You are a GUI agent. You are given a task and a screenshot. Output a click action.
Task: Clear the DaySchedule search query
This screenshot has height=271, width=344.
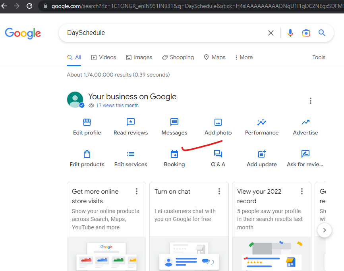[x=271, y=33]
